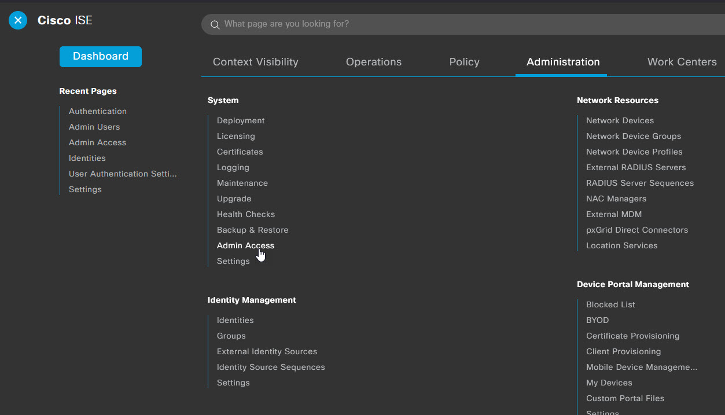
Task: Navigate to Logging
Action: point(233,167)
